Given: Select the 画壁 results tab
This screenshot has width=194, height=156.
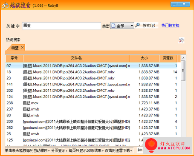Looking at the screenshot, I should [15, 48].
